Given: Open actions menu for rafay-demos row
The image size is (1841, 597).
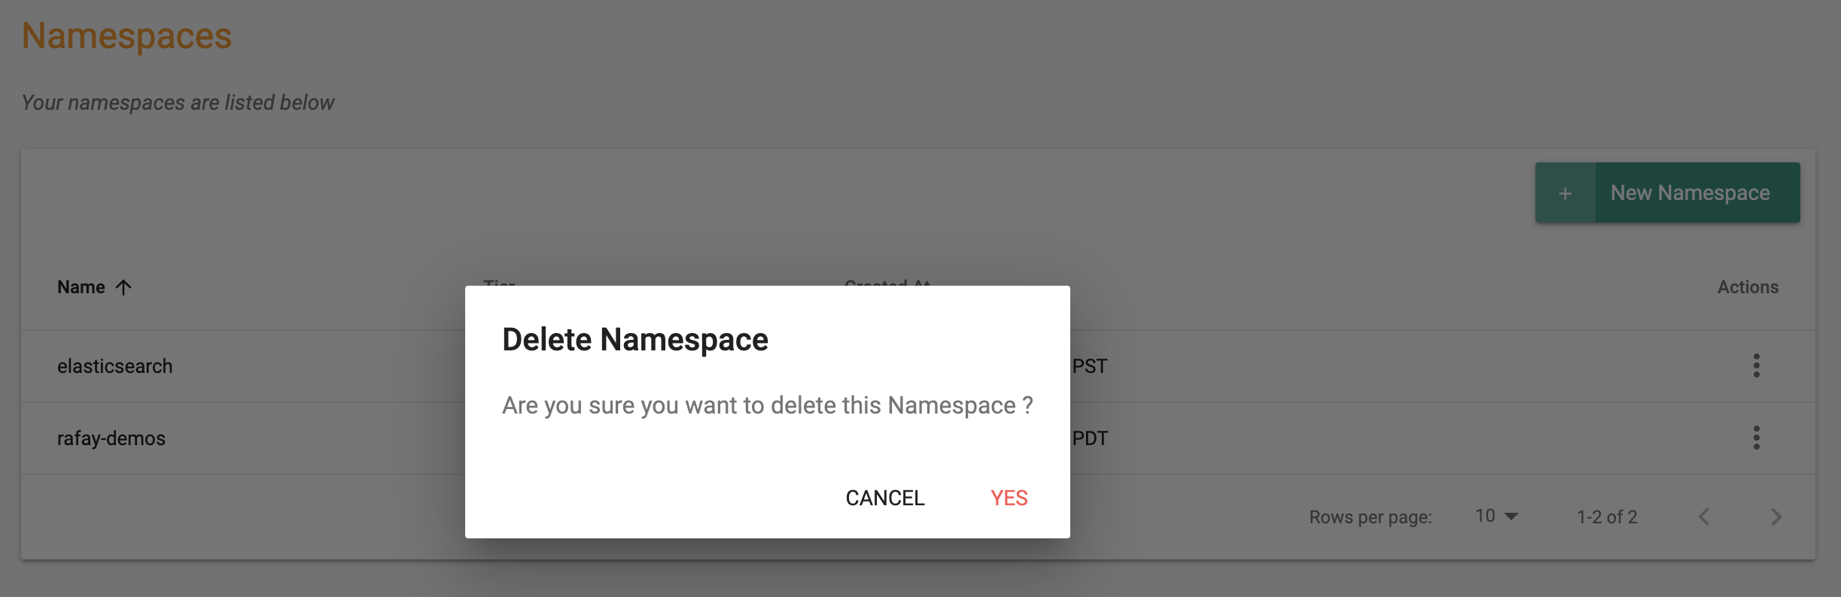Looking at the screenshot, I should point(1756,438).
